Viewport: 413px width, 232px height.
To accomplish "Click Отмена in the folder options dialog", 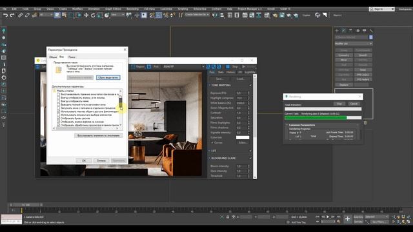I will click(x=101, y=160).
